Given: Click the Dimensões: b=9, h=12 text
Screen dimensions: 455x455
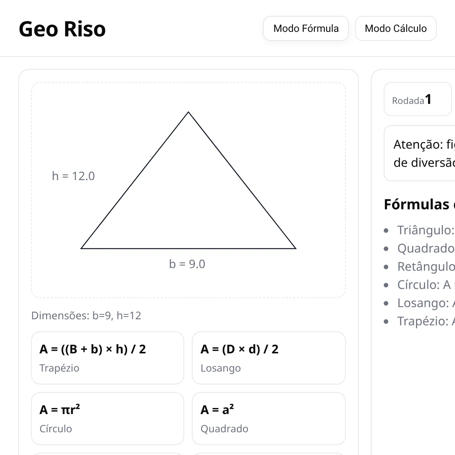Looking at the screenshot, I should [86, 315].
